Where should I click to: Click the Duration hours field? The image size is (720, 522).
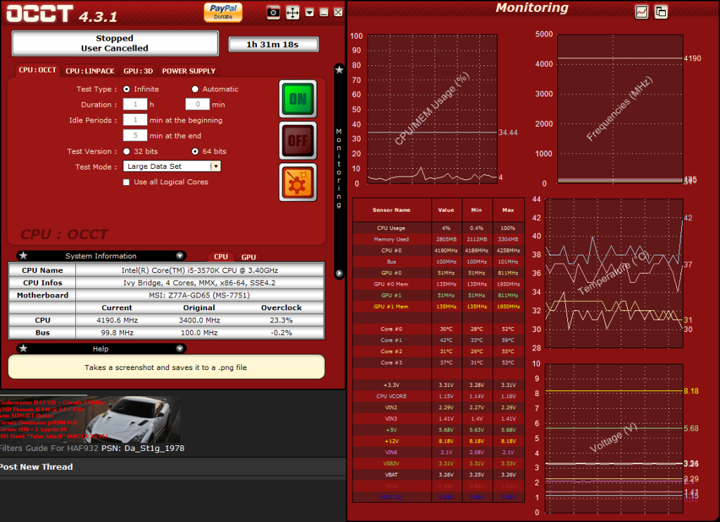(135, 105)
